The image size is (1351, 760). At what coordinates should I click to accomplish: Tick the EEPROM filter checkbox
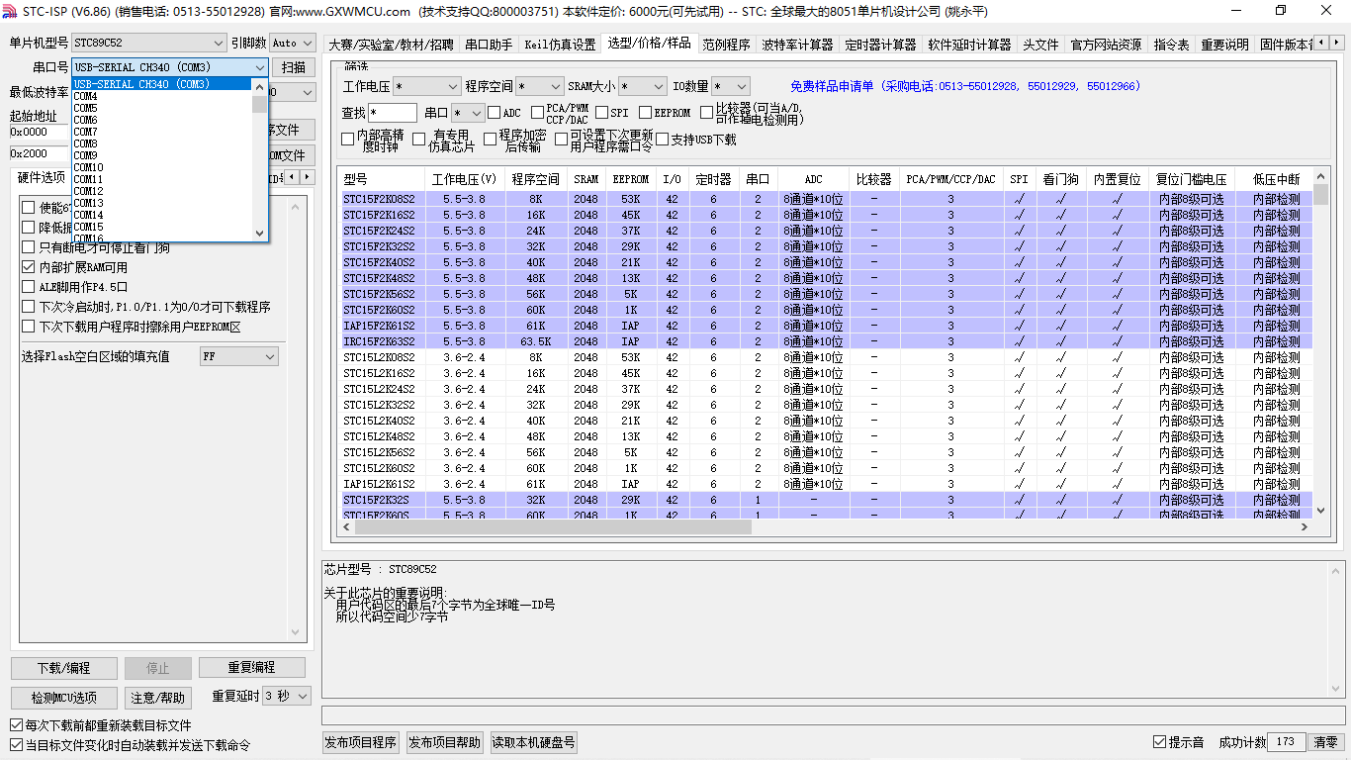(x=645, y=113)
